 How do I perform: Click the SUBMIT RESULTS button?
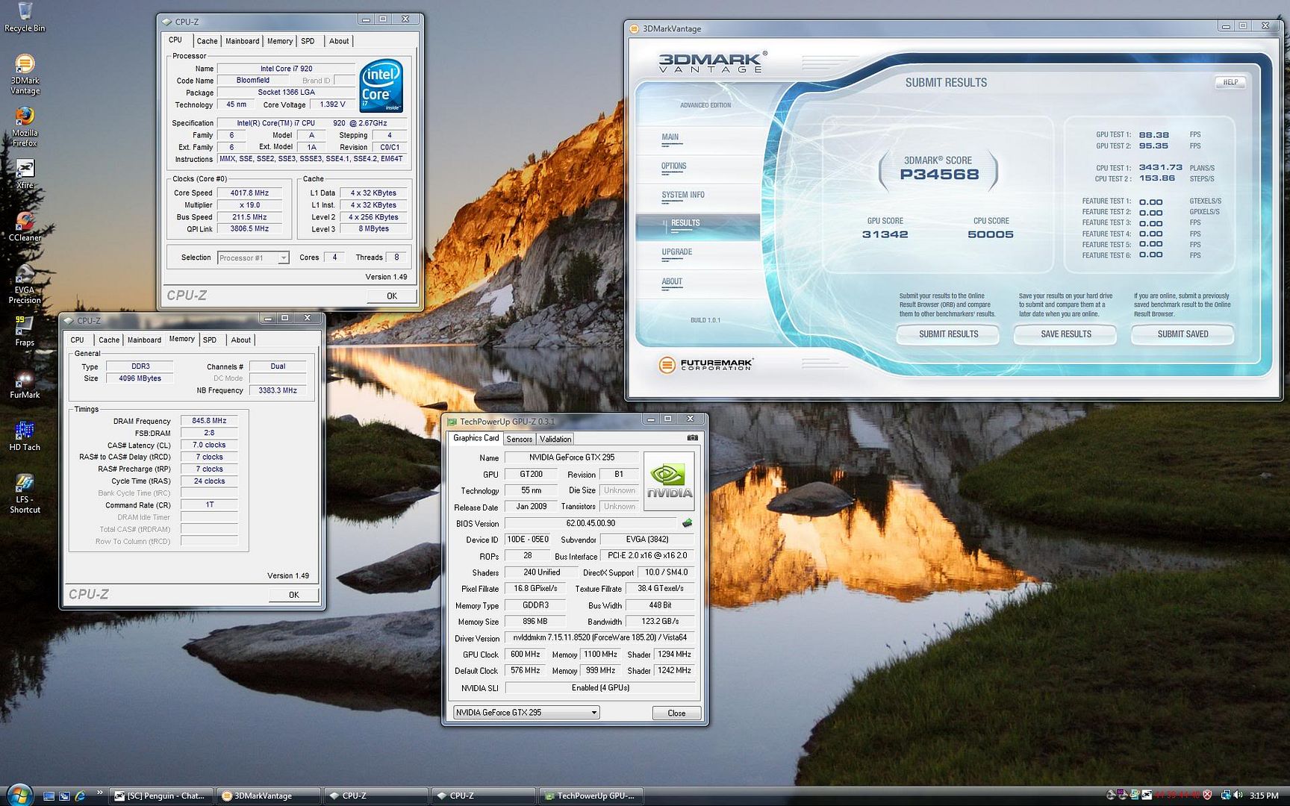click(x=948, y=334)
